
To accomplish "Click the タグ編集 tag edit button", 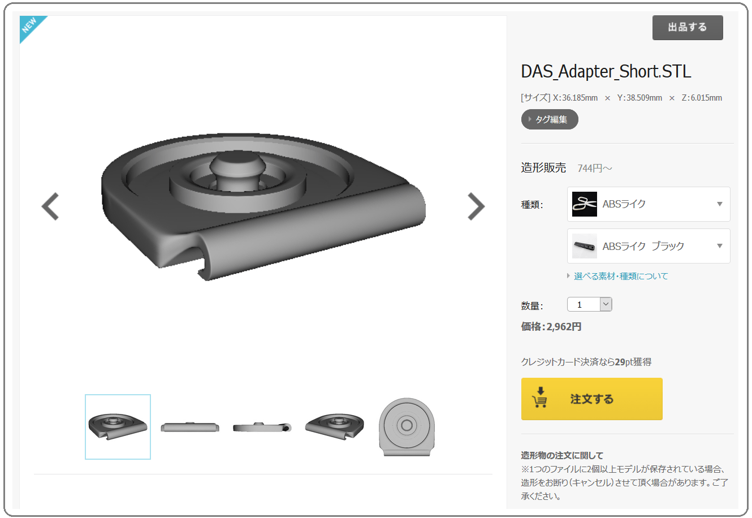I will coord(550,119).
